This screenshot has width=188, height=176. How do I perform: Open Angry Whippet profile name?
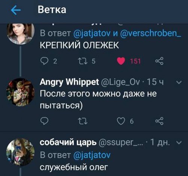69,83
